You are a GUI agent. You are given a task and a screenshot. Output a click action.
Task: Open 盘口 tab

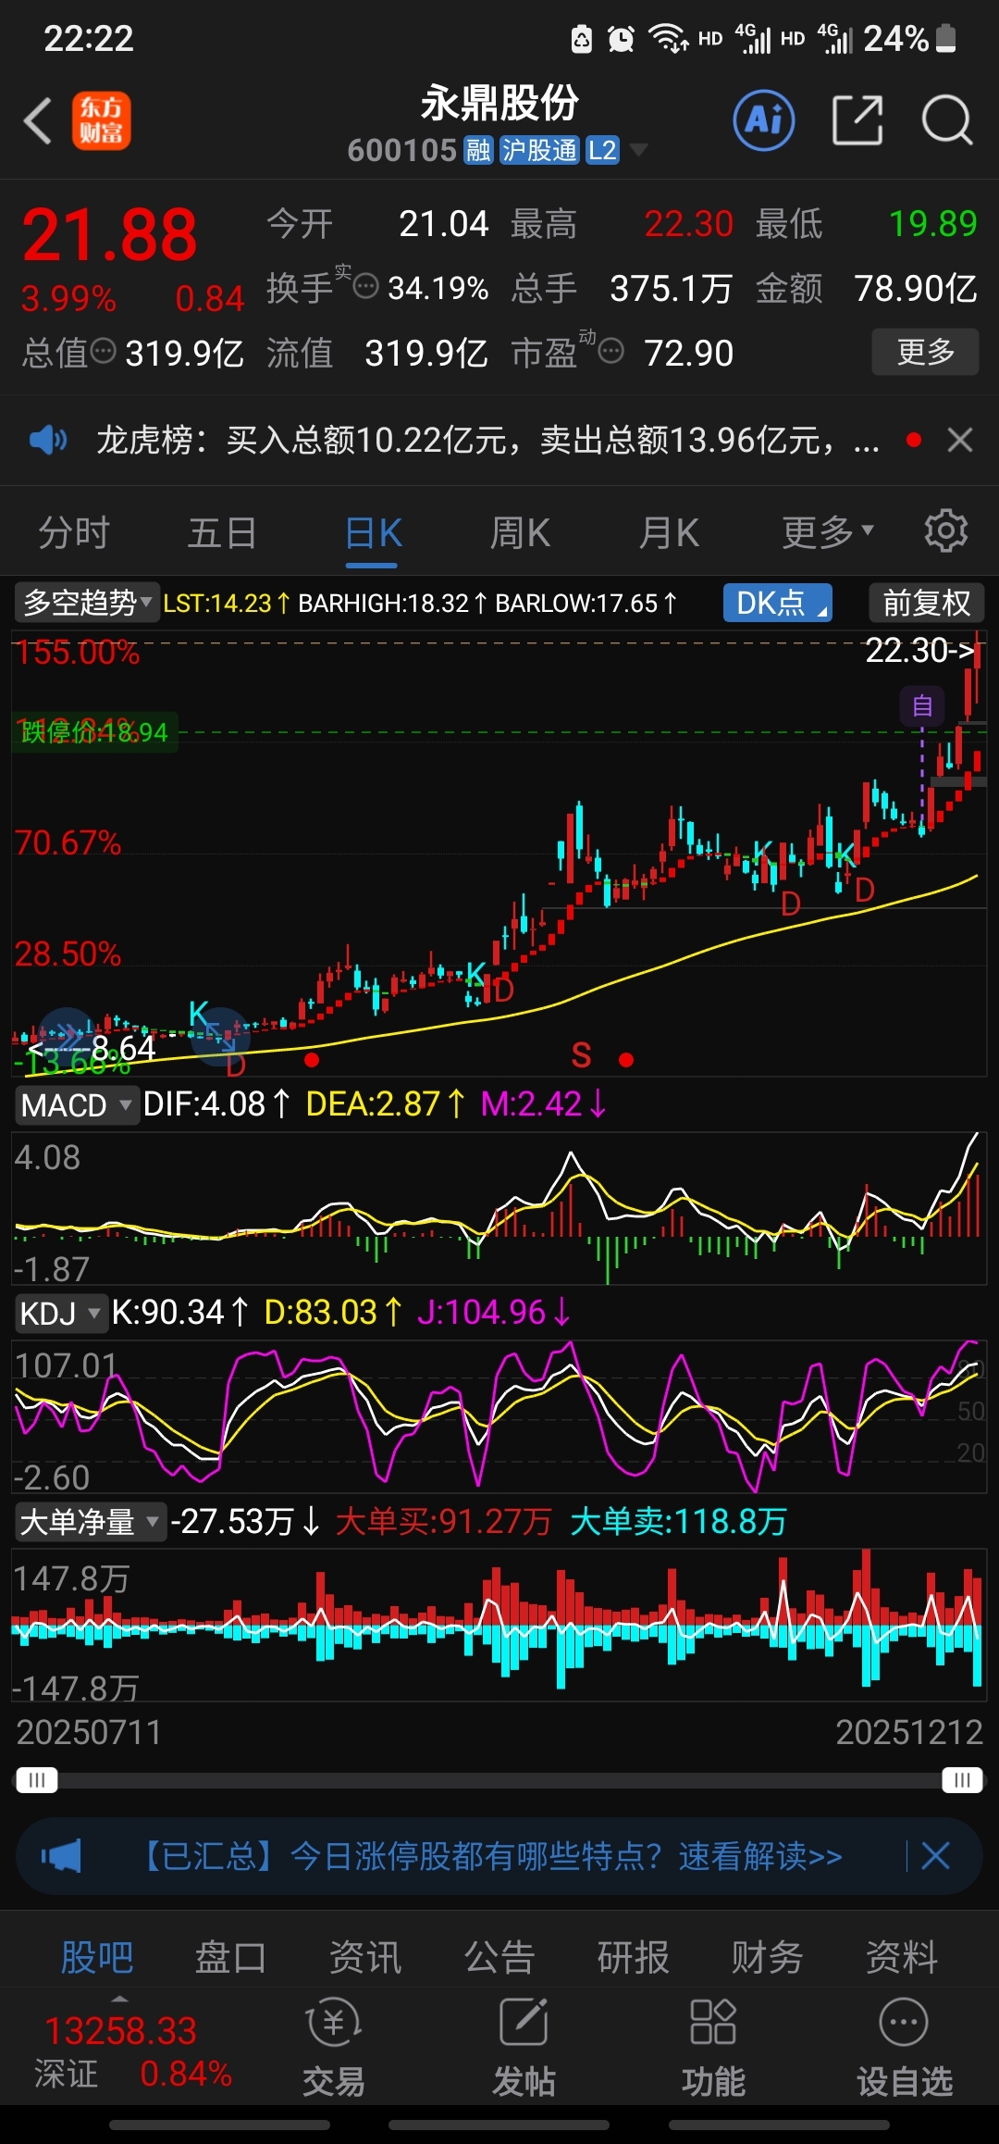point(230,1956)
